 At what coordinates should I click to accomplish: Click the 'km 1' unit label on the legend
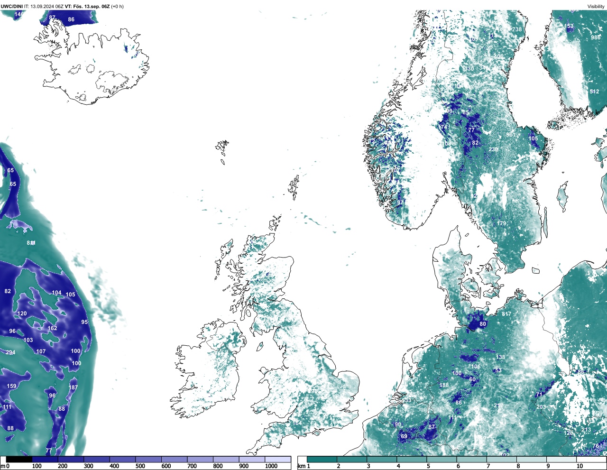(x=304, y=466)
